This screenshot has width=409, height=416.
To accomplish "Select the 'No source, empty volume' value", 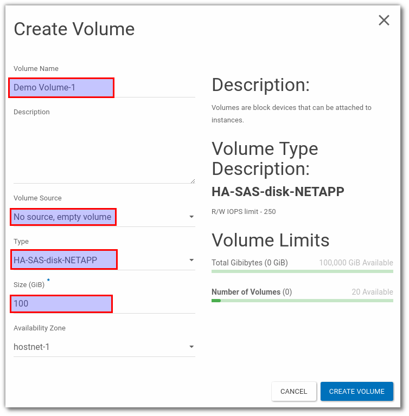I will (63, 217).
